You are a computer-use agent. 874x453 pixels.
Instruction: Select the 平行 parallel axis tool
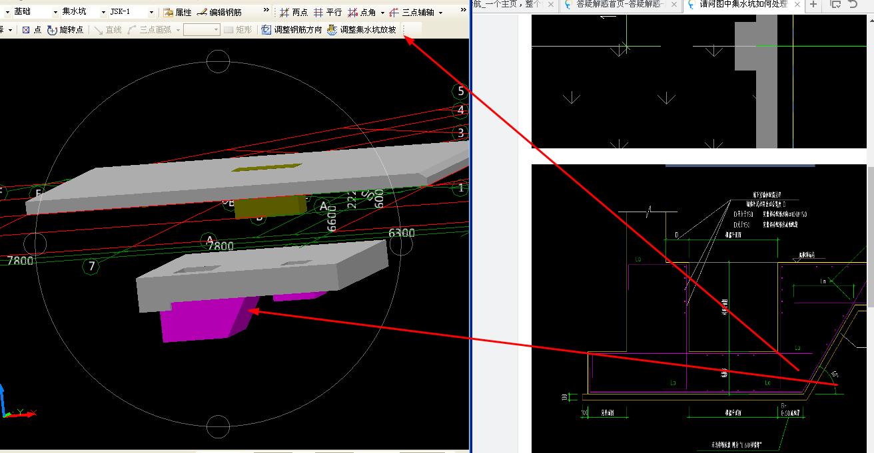click(x=328, y=12)
